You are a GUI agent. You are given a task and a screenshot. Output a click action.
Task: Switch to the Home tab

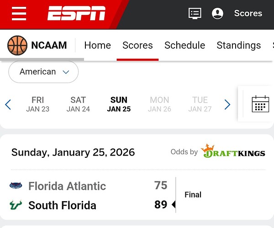coord(97,45)
